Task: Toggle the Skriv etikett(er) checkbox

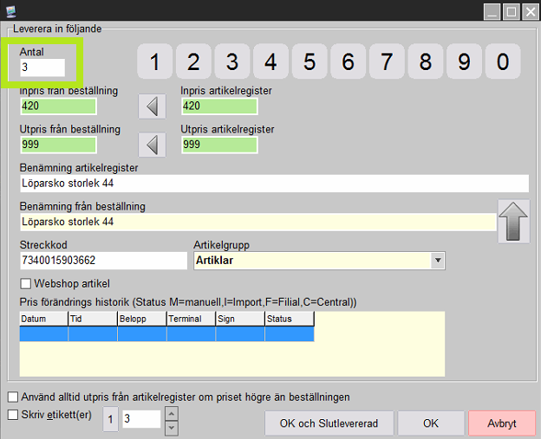Action: tap(12, 415)
